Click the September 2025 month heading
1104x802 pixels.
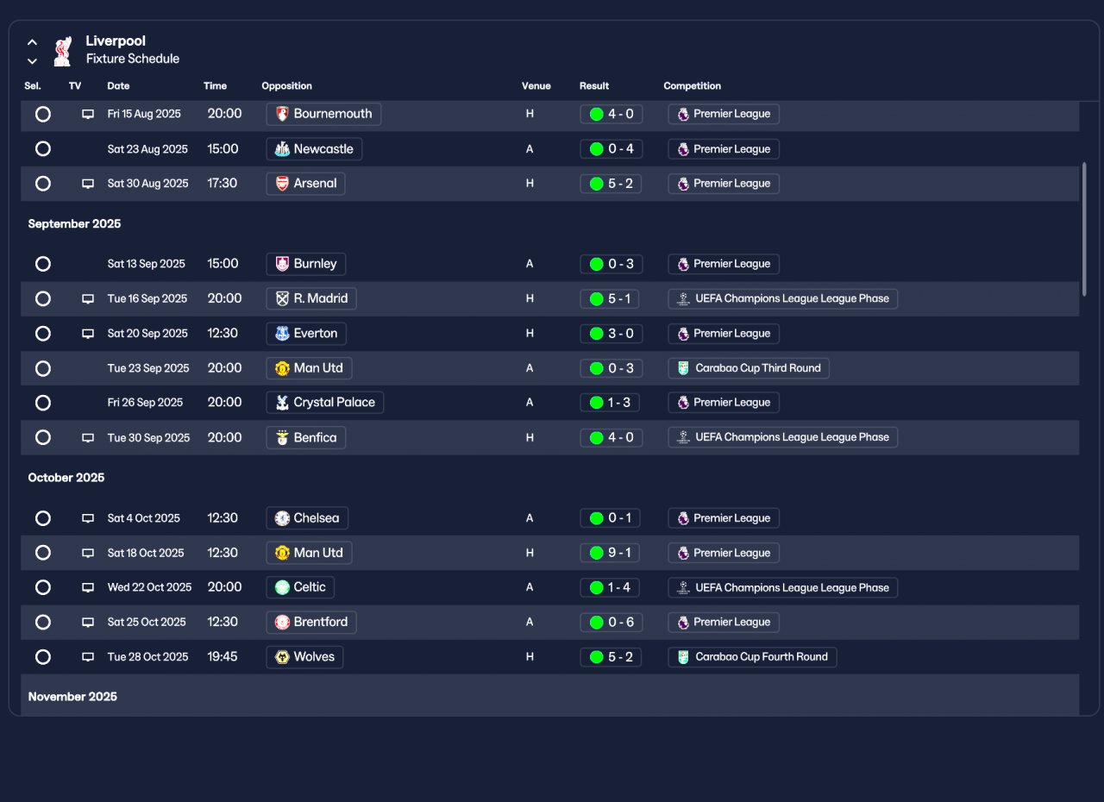coord(74,224)
